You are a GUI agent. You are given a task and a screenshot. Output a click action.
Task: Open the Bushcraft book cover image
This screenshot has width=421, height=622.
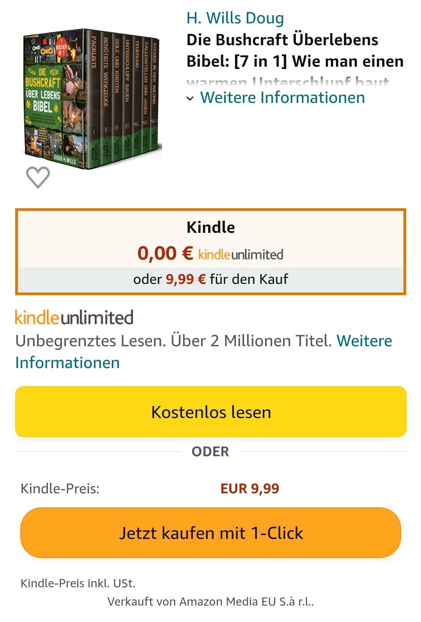(92, 99)
